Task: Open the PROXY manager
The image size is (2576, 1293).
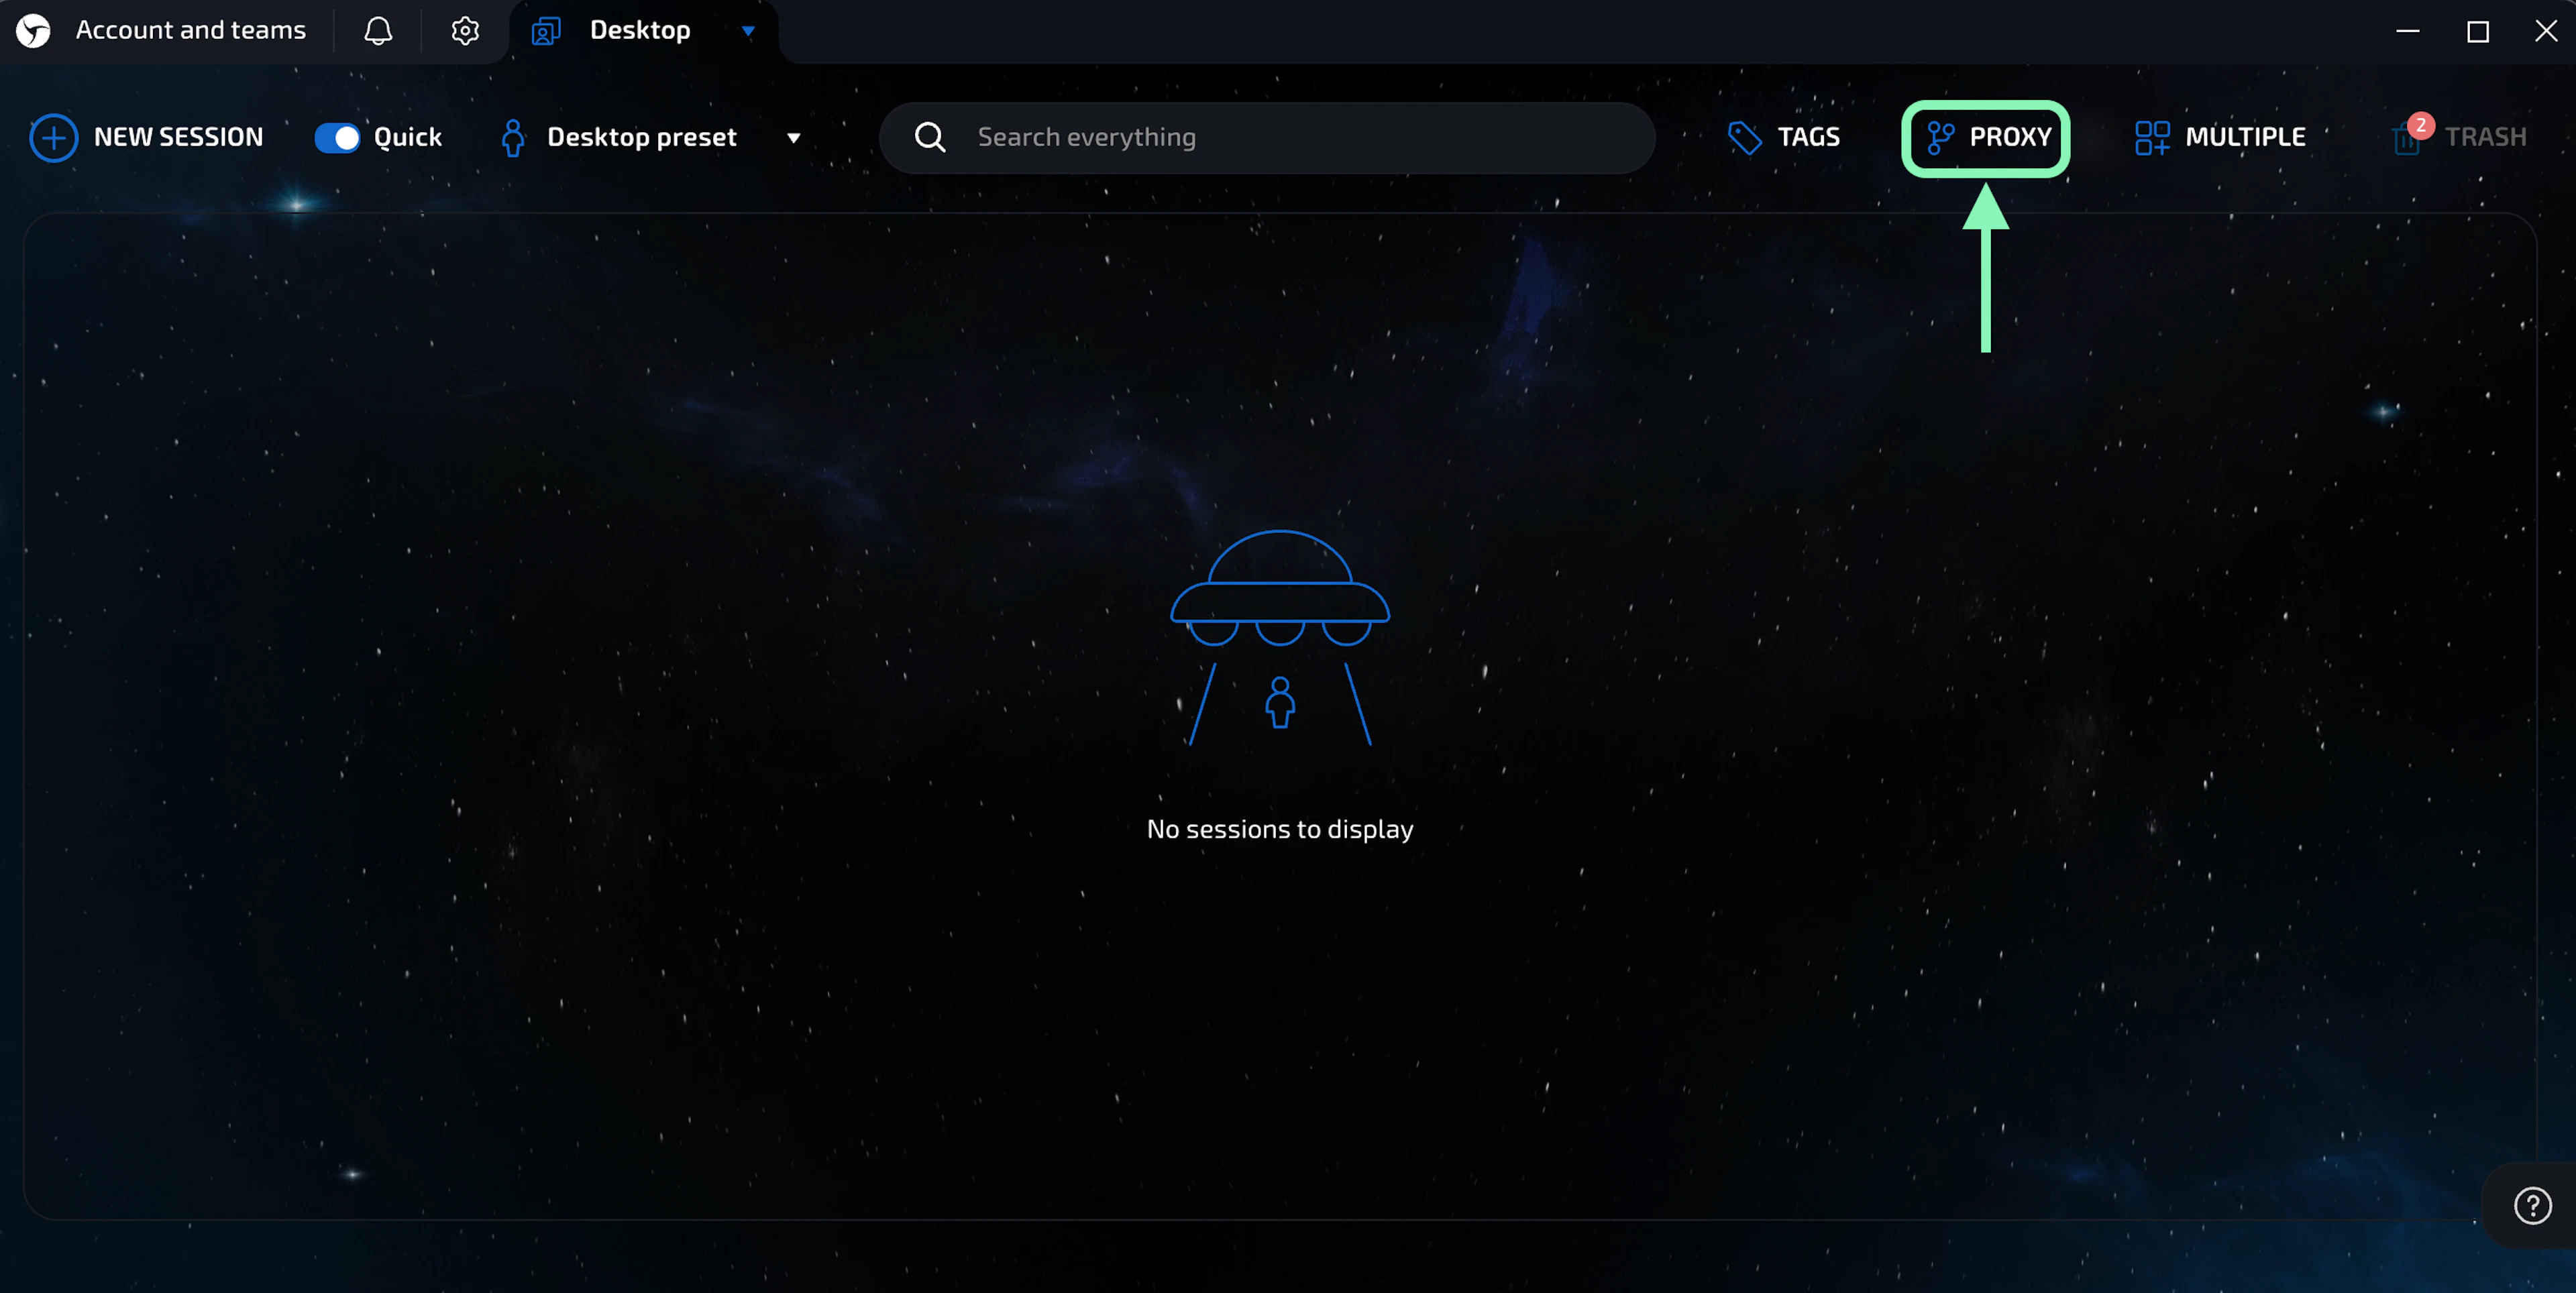Action: point(2010,137)
